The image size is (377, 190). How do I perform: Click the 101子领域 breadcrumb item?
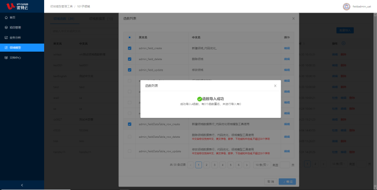[x=83, y=7]
